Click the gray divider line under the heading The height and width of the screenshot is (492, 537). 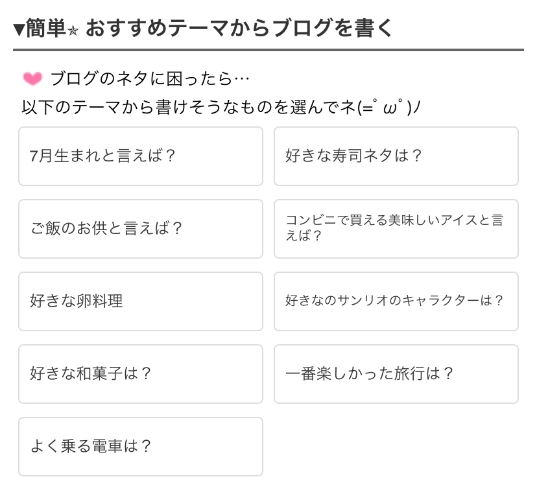268,50
